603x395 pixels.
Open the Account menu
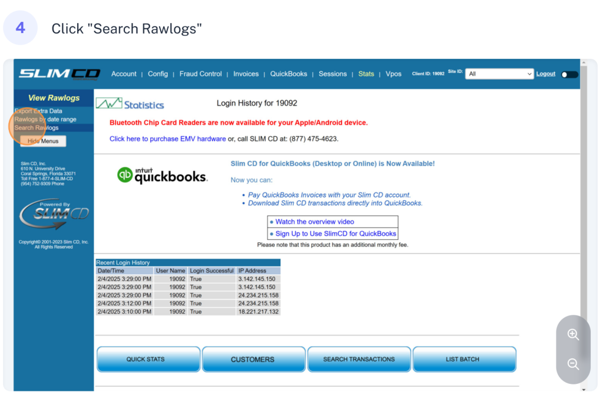(x=124, y=74)
